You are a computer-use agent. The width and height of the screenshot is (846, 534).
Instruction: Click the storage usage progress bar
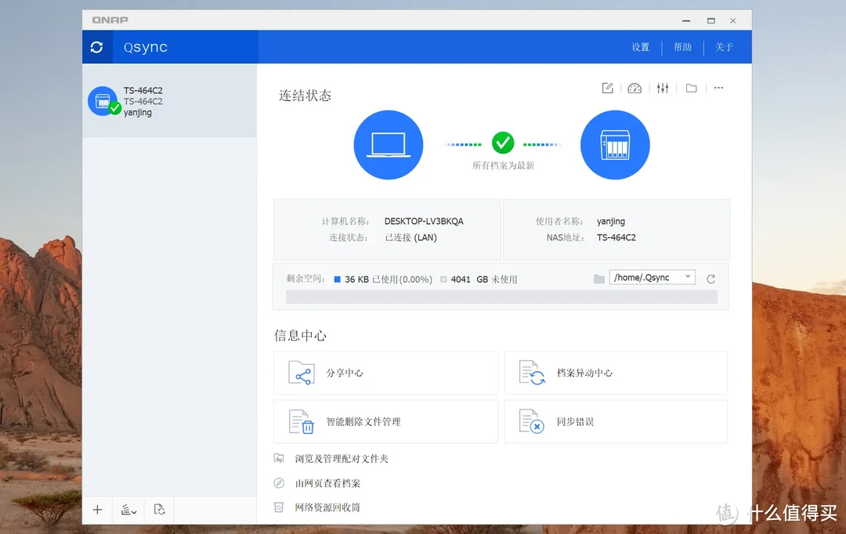tap(500, 296)
